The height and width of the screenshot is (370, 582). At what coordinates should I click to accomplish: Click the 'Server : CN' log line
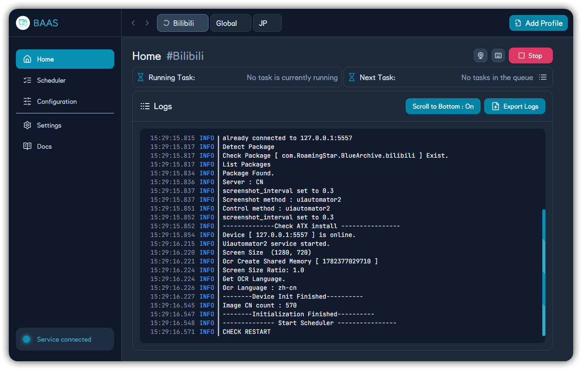243,182
